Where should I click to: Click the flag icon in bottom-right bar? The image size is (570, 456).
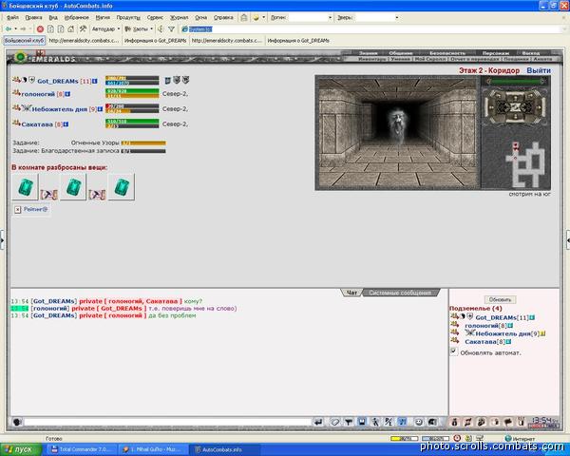pyautogui.click(x=508, y=422)
